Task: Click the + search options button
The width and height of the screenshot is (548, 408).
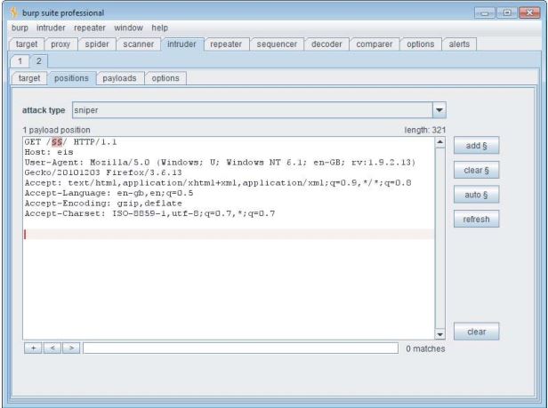Action: coord(33,348)
